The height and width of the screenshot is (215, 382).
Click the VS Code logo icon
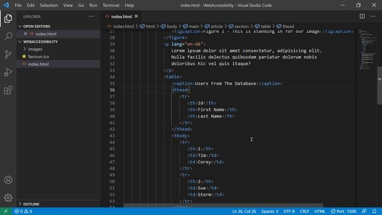6,5
